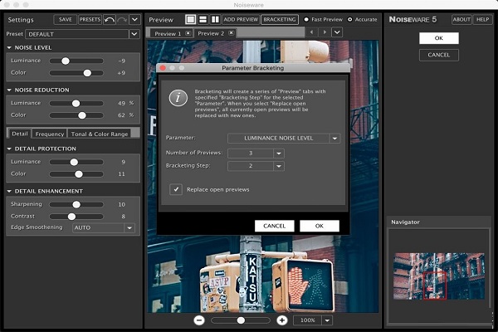Close the Preview 1 tab
The width and height of the screenshot is (498, 332).
(x=188, y=33)
